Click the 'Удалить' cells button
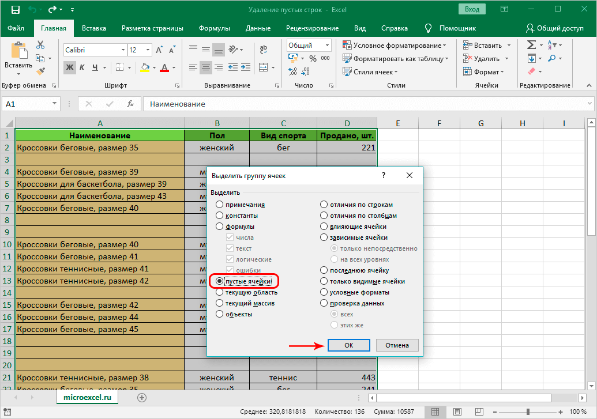 click(482, 59)
